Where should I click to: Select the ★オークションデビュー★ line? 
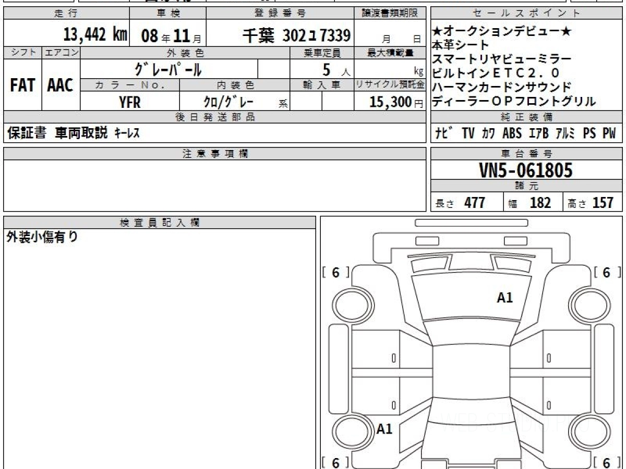click(x=502, y=32)
